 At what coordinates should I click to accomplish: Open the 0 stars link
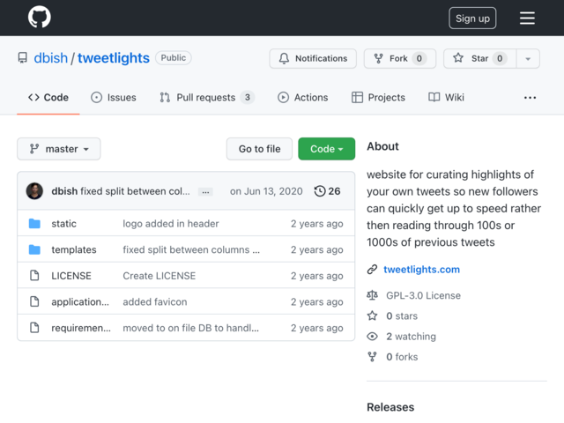point(402,315)
